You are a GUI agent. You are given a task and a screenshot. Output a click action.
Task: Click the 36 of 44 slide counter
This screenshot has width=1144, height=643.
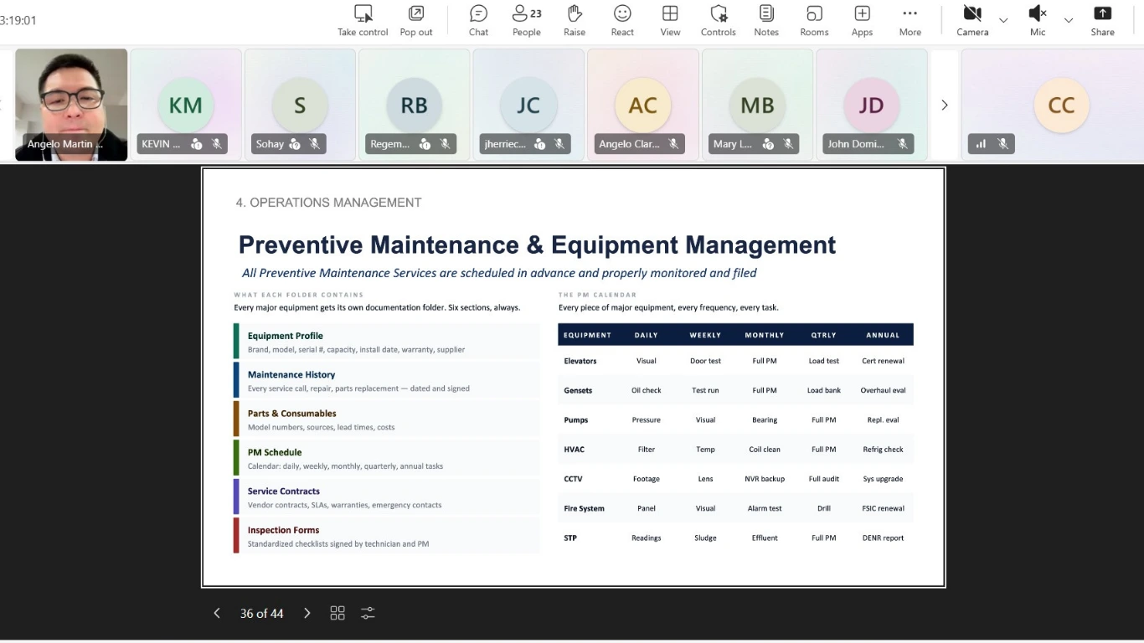(261, 614)
